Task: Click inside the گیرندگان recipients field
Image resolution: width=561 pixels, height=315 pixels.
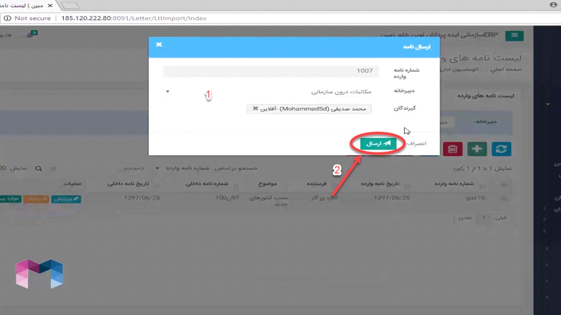Action: coord(271,109)
